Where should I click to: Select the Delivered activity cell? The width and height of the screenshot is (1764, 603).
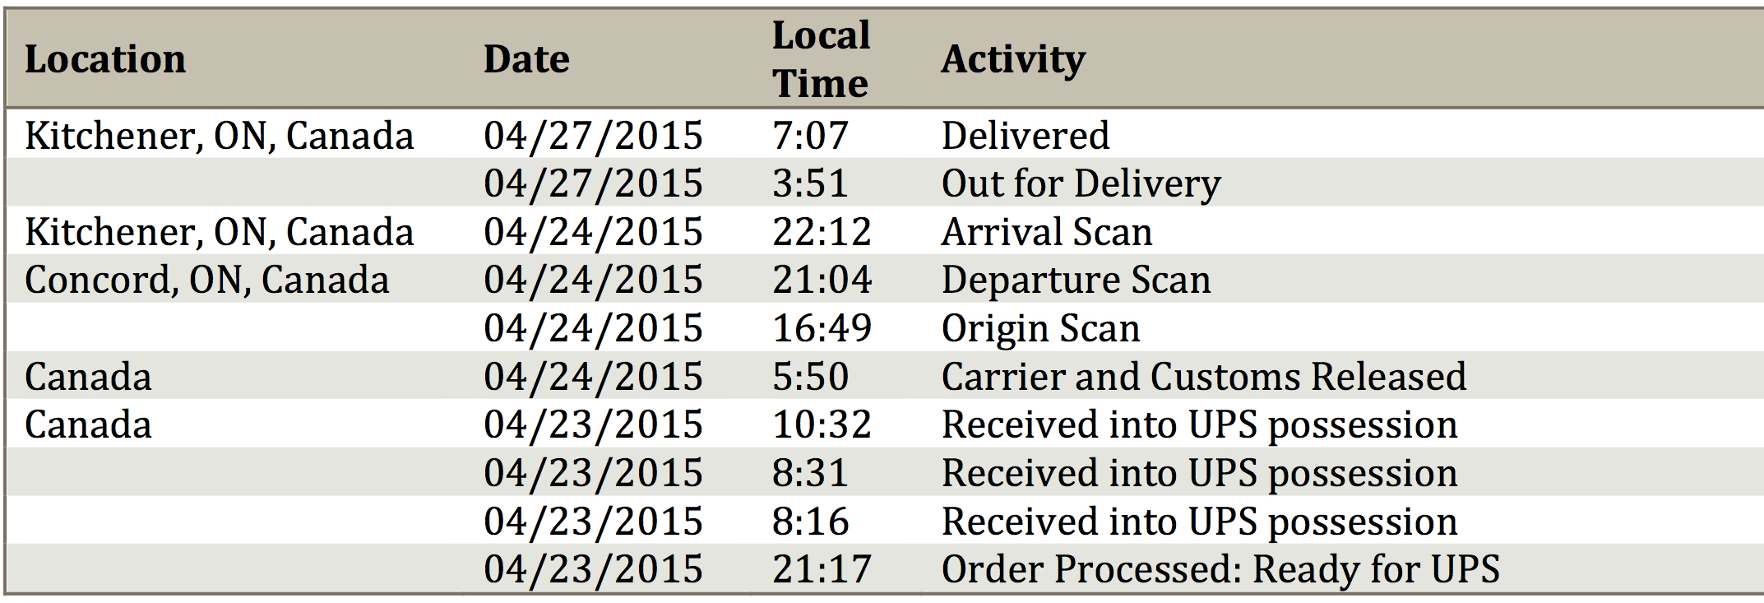pos(1026,136)
